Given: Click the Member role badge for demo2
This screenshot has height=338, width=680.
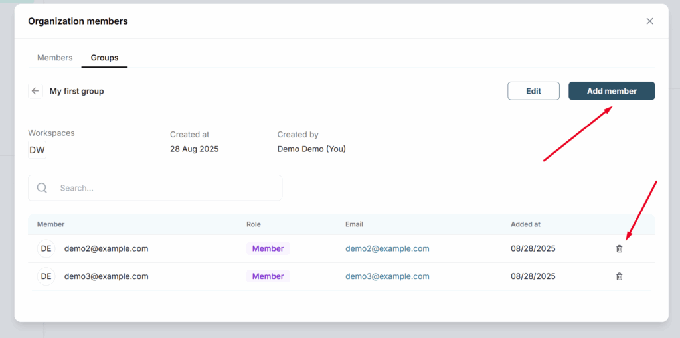Looking at the screenshot, I should pyautogui.click(x=268, y=248).
